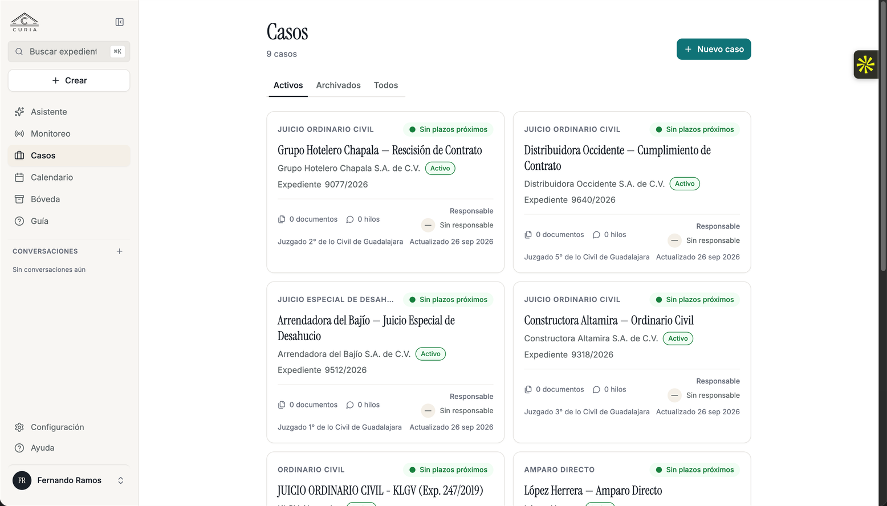Switch to the Archivados tab
Image resolution: width=887 pixels, height=506 pixels.
click(339, 85)
